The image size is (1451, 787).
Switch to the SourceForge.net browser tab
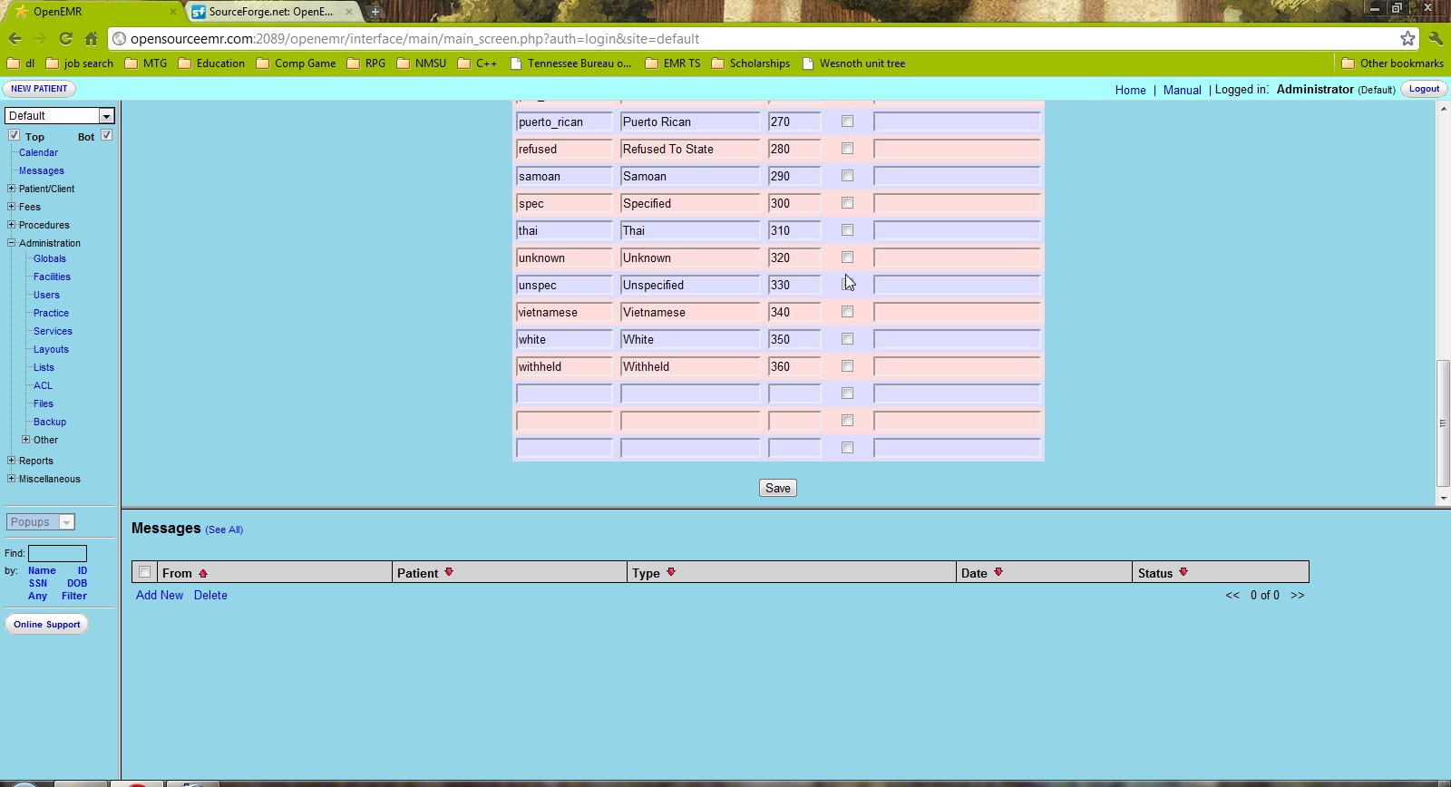coord(270,12)
